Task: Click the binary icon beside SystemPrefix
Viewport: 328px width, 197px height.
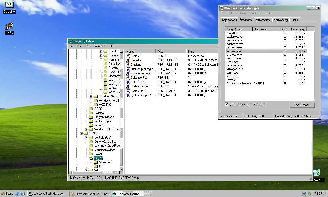Action: [x=128, y=91]
